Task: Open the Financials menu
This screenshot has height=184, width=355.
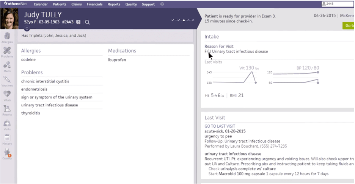Action: click(x=94, y=5)
